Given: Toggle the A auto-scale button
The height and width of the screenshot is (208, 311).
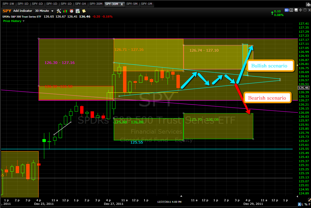Looking at the screenshot, I should (299, 204).
